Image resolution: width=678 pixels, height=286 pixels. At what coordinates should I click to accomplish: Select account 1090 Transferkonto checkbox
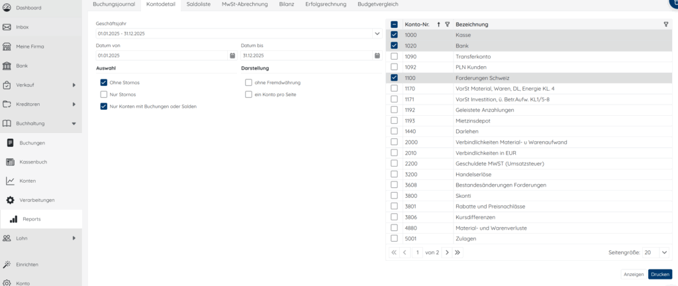pos(395,56)
